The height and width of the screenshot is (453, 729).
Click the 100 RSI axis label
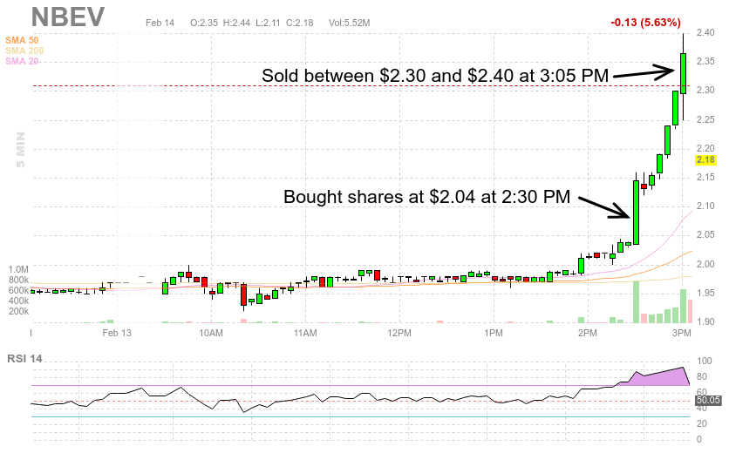point(705,361)
